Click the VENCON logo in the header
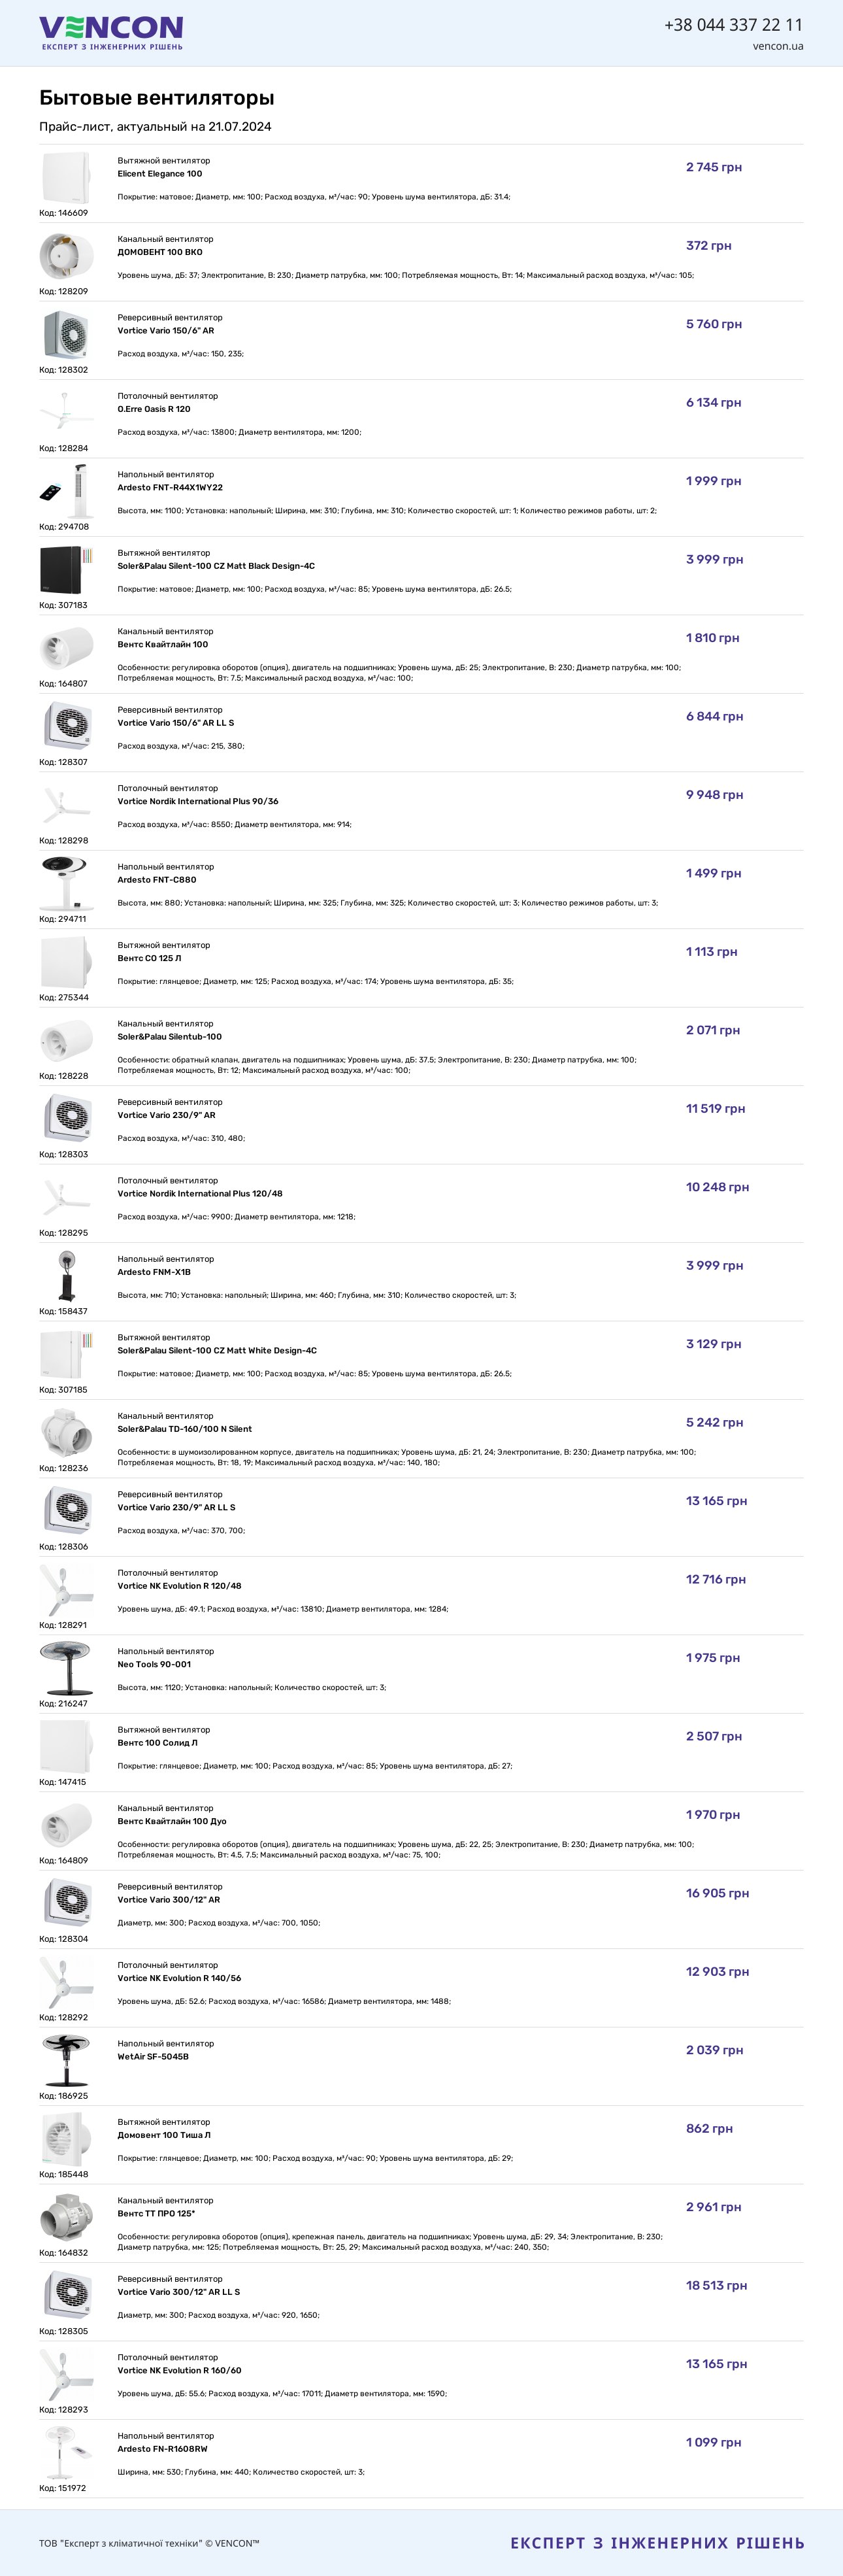This screenshot has height=2576, width=843. point(111,32)
